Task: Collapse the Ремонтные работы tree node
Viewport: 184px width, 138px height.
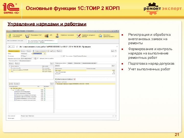Action: pyautogui.click(x=10, y=88)
